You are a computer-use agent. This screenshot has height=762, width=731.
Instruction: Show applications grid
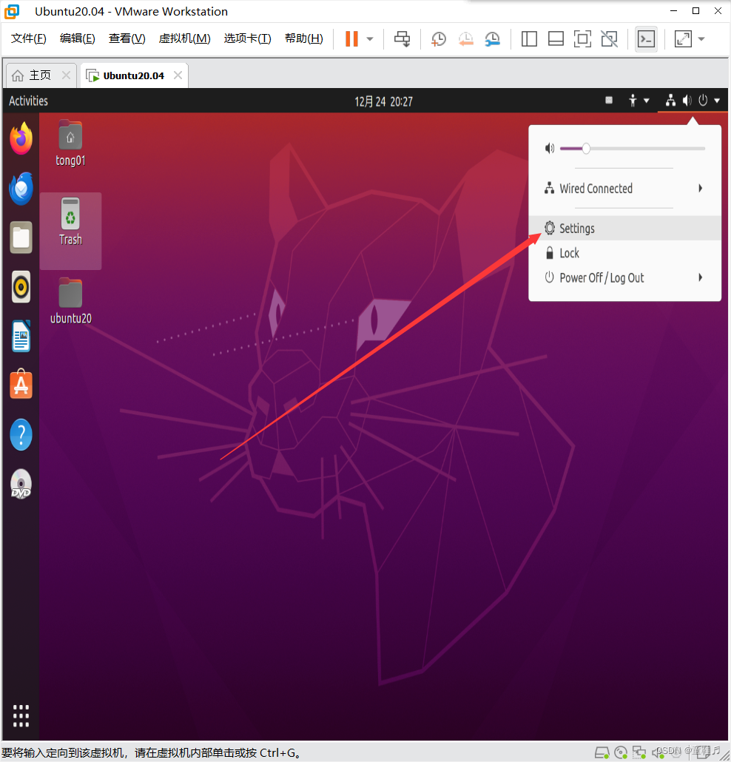tap(21, 716)
